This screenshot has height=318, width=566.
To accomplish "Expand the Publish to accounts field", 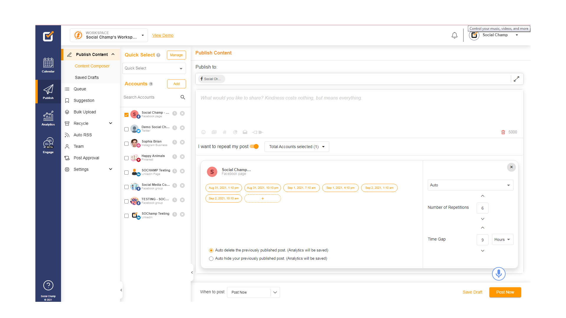I will point(516,79).
